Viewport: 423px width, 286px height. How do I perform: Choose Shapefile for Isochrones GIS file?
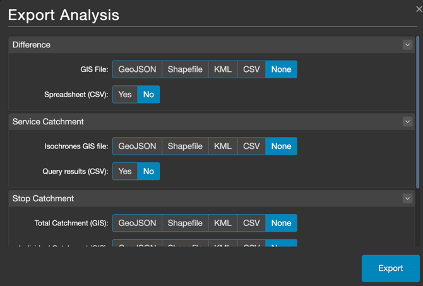(185, 146)
